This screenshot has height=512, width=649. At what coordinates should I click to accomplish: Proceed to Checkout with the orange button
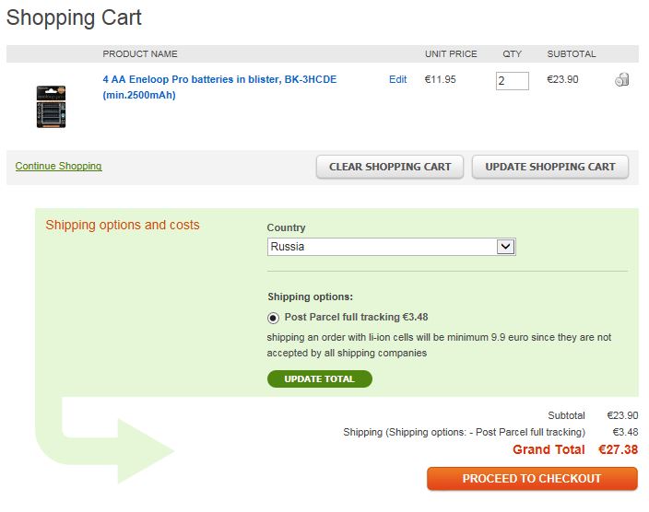point(532,479)
